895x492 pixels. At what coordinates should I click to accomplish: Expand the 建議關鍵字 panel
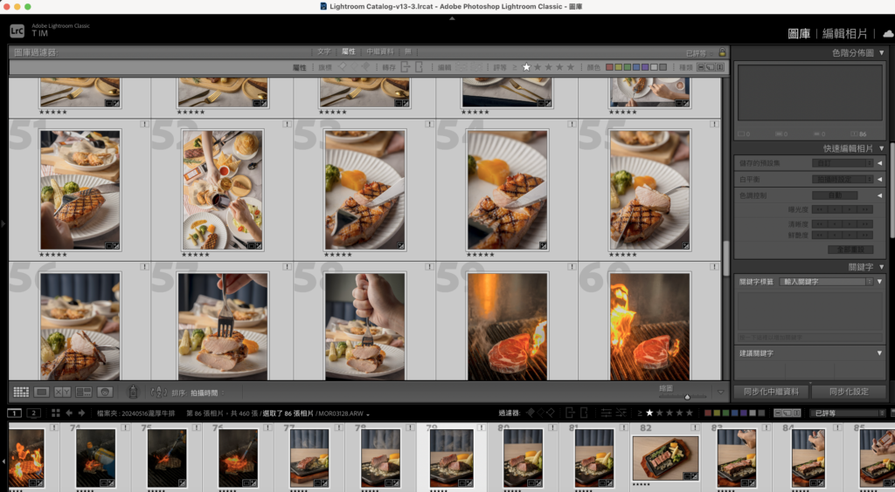click(881, 352)
